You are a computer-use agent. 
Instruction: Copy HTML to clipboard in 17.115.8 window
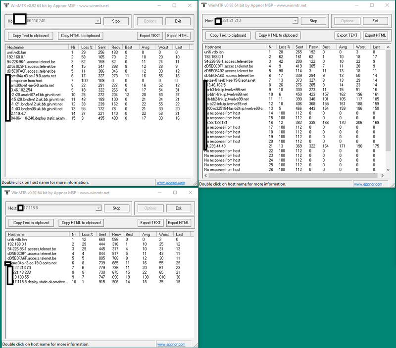(81, 223)
